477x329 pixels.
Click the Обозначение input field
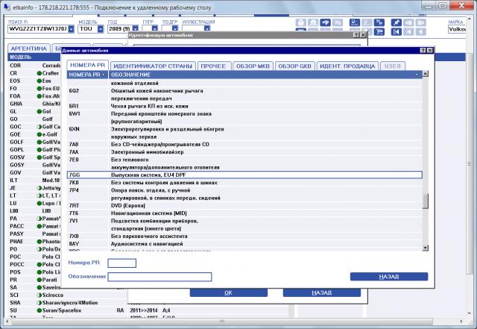pos(159,277)
